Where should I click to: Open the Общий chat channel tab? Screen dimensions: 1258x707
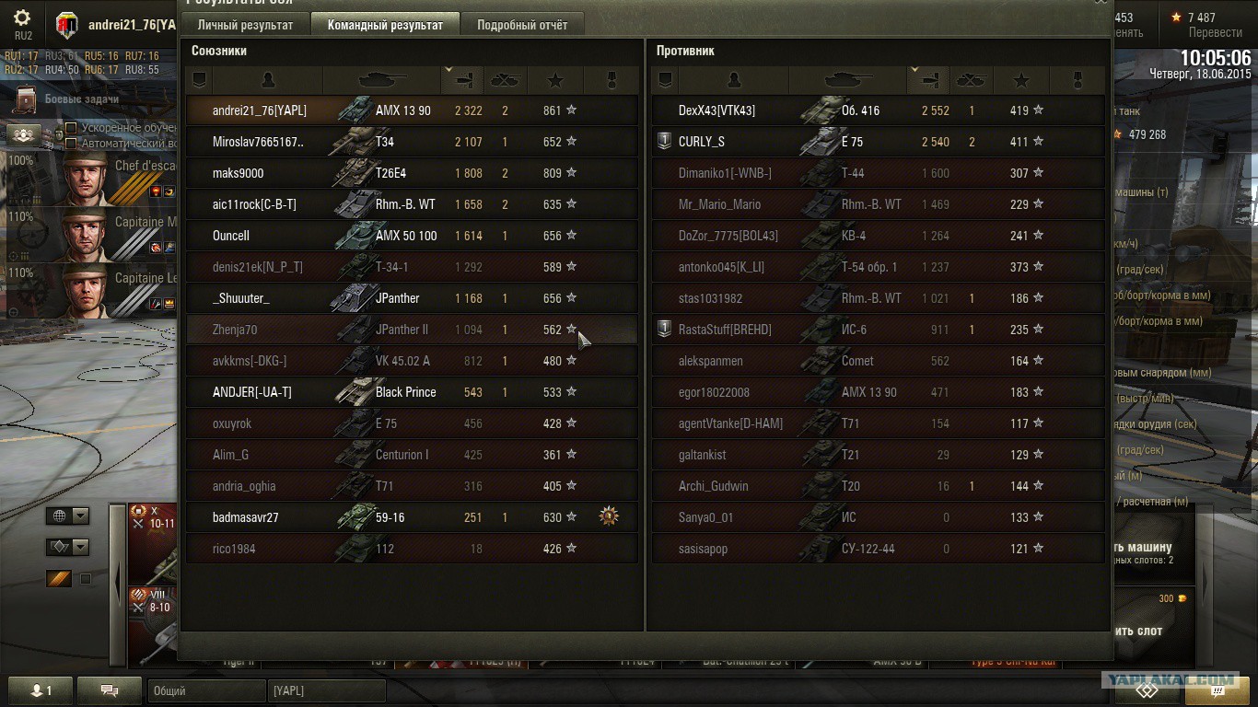[206, 690]
